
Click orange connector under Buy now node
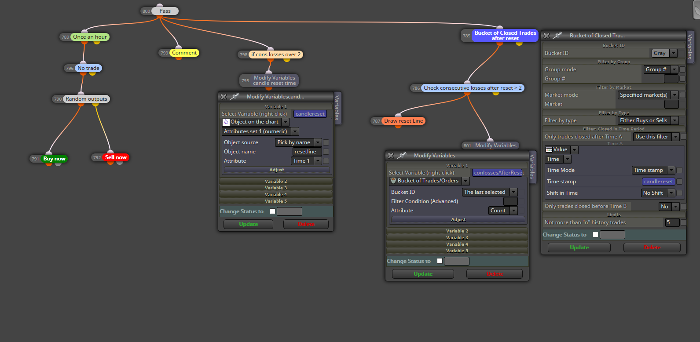(x=49, y=164)
